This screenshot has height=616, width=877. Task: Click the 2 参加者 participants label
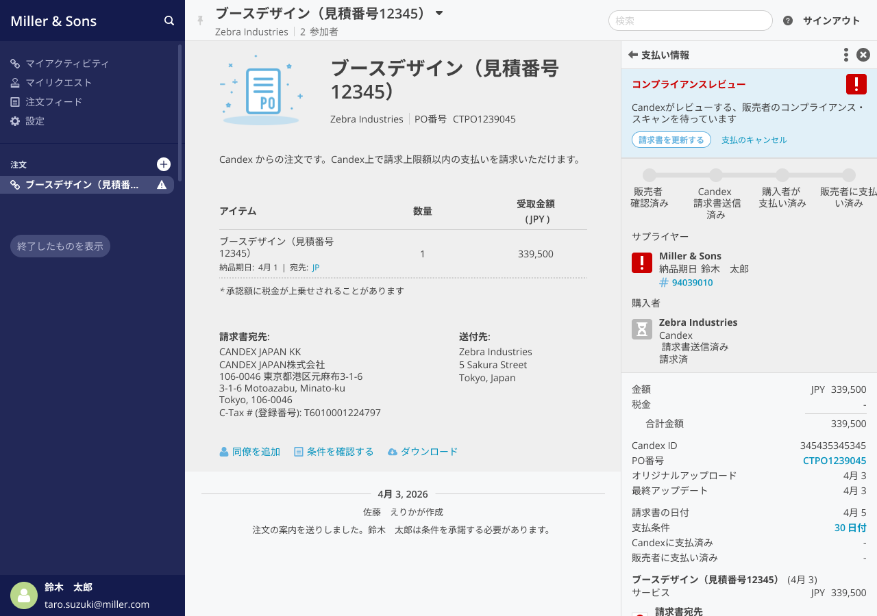[319, 31]
